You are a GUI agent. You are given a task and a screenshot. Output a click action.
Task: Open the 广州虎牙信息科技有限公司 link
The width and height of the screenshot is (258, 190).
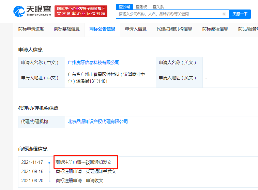(x=93, y=62)
